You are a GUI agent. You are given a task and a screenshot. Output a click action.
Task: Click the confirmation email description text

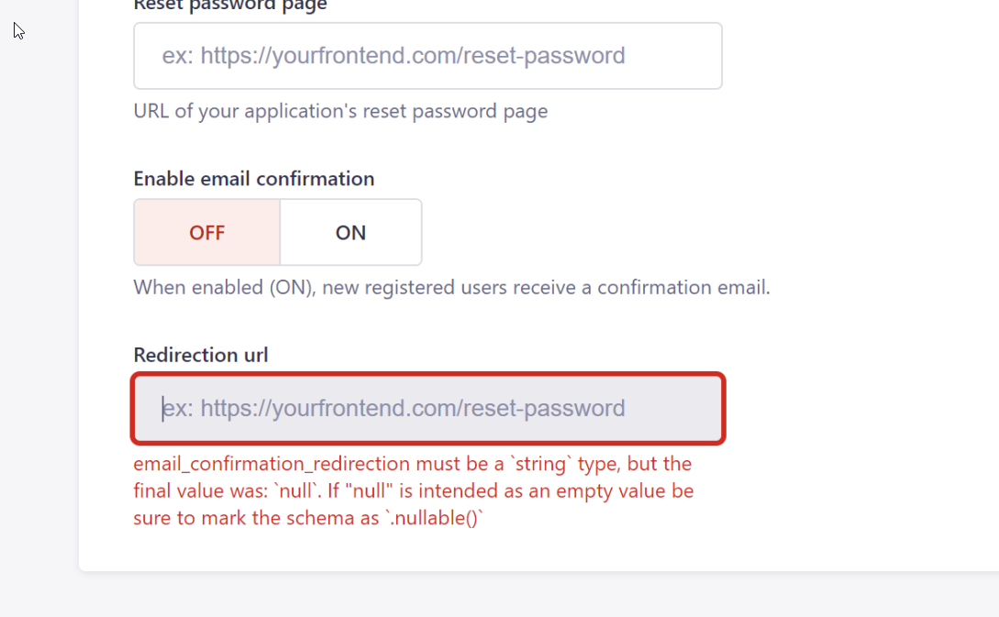(451, 287)
